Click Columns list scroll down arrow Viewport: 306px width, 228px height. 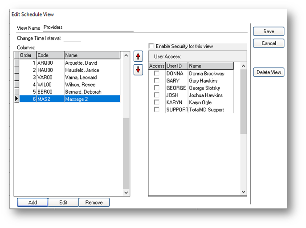click(126, 193)
